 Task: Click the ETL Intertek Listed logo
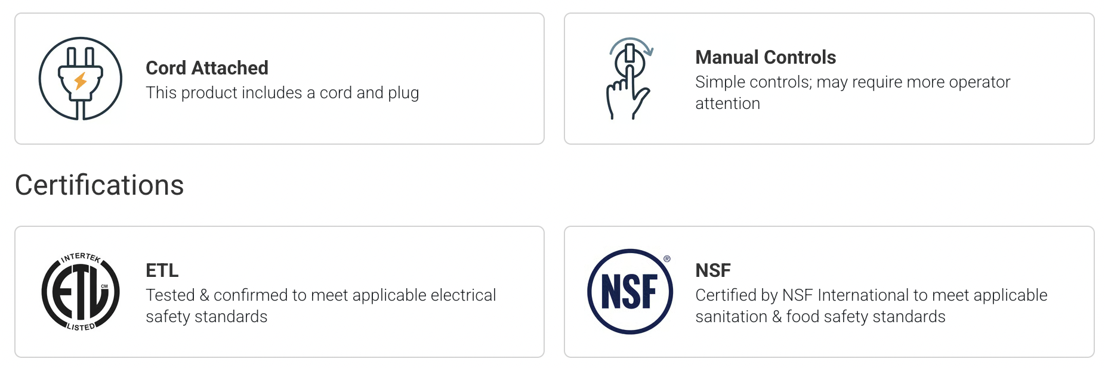[81, 292]
